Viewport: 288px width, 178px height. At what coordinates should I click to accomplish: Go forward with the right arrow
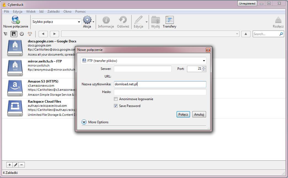[x=54, y=34]
